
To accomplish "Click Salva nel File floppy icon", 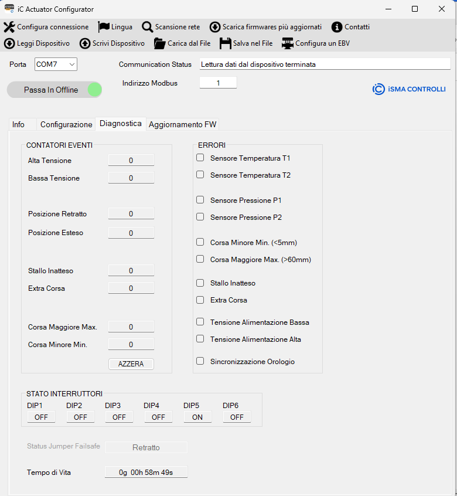I will pos(225,43).
